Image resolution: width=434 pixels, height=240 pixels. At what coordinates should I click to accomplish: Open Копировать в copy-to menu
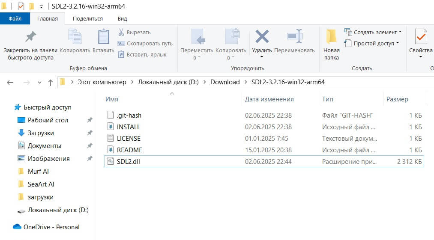click(230, 44)
